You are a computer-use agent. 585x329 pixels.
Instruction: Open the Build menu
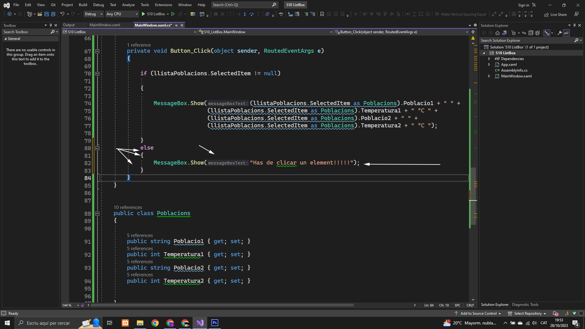(x=83, y=5)
